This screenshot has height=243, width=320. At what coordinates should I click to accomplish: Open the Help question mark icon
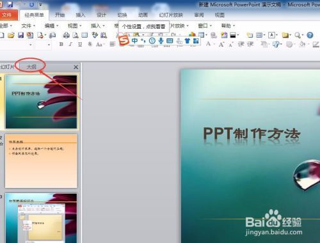[x=310, y=35]
